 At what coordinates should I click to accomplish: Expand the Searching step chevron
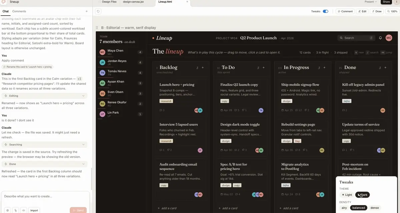(83, 144)
